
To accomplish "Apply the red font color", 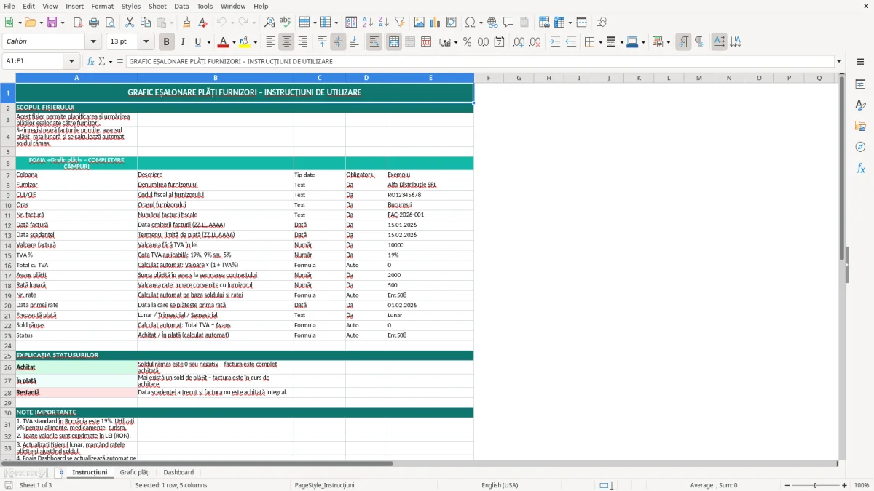I will pyautogui.click(x=223, y=42).
